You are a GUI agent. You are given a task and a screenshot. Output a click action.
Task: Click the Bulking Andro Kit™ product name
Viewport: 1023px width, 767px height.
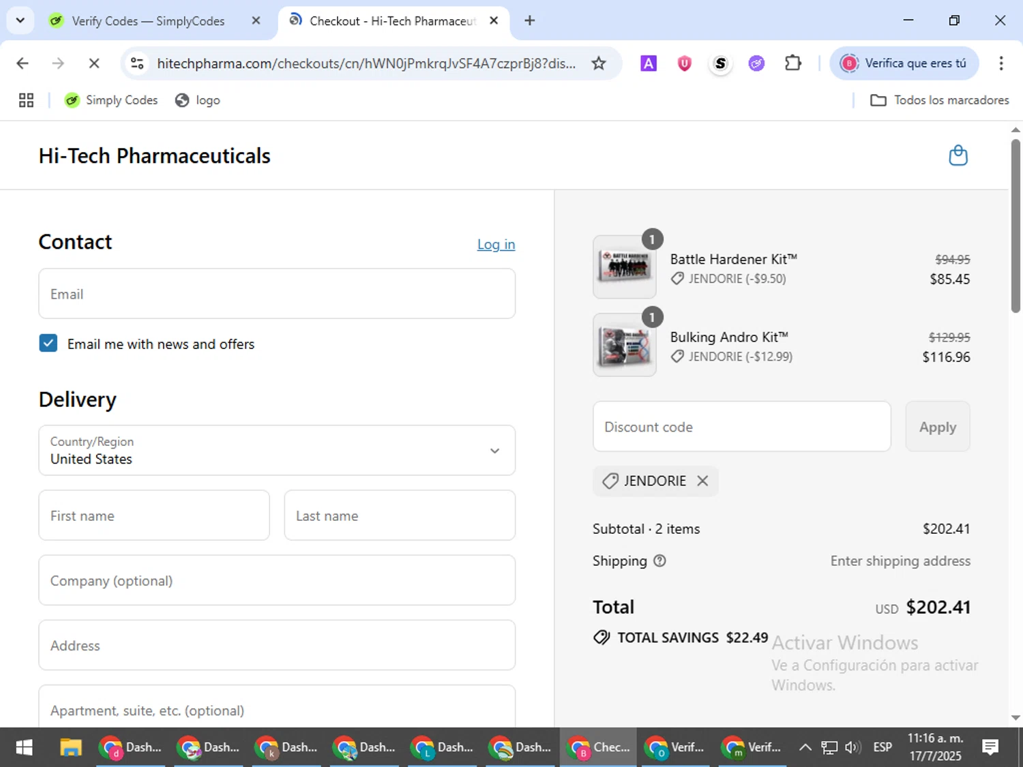[x=729, y=337]
